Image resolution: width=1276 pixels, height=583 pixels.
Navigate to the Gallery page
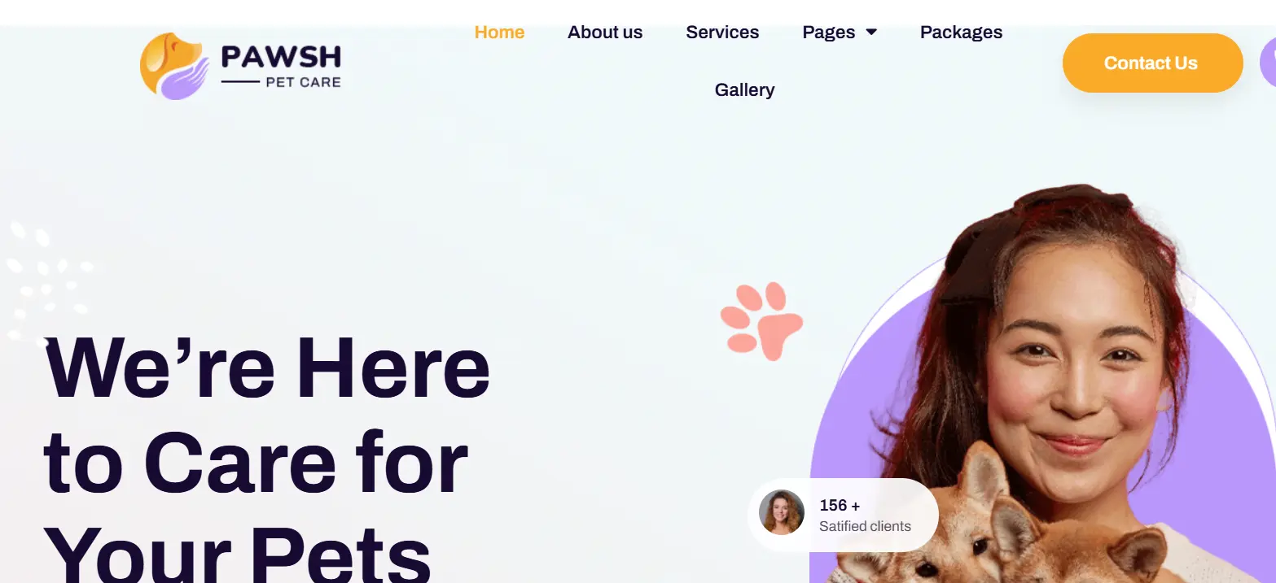tap(744, 90)
